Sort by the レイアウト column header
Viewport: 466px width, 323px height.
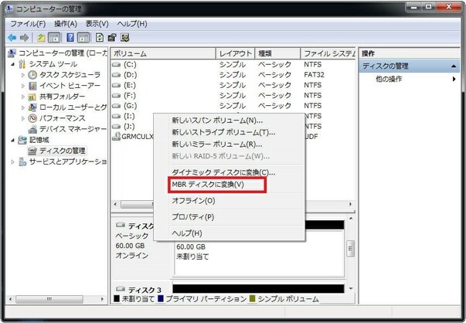[236, 53]
